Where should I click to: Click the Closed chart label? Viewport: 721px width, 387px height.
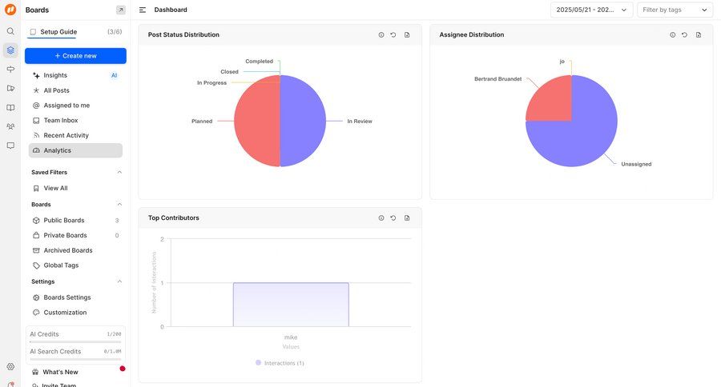(x=229, y=72)
